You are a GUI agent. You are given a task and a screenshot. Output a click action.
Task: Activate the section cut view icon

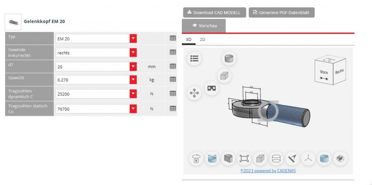coord(228,159)
